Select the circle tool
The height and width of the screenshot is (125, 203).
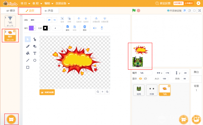click(35, 60)
